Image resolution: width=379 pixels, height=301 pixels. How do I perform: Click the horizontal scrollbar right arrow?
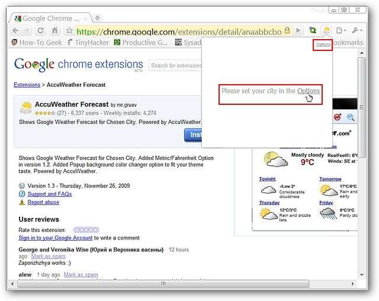352,284
